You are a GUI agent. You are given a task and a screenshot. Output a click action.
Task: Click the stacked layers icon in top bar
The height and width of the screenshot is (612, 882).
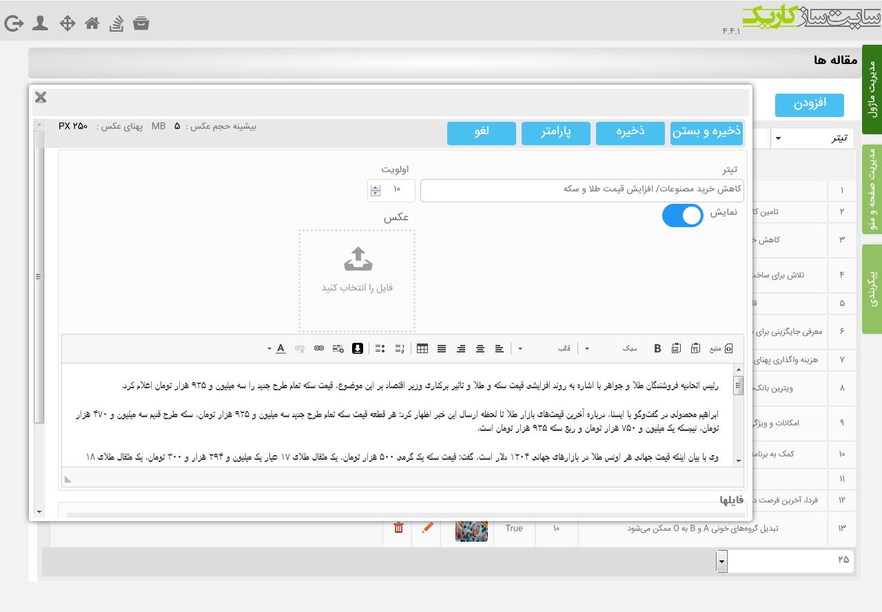(x=116, y=23)
